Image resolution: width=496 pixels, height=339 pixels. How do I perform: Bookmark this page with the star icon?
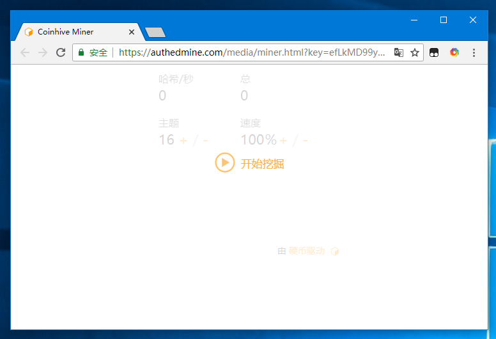tap(415, 52)
